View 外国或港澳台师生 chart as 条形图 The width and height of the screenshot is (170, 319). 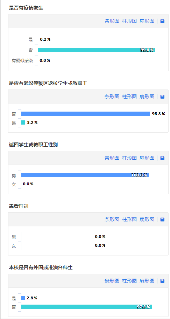(112, 281)
